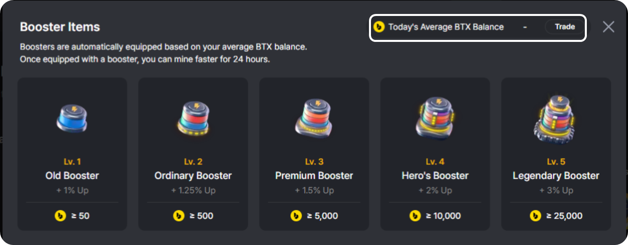
Task: Click the coin icon next to ≥ 5,000
Action: [296, 216]
